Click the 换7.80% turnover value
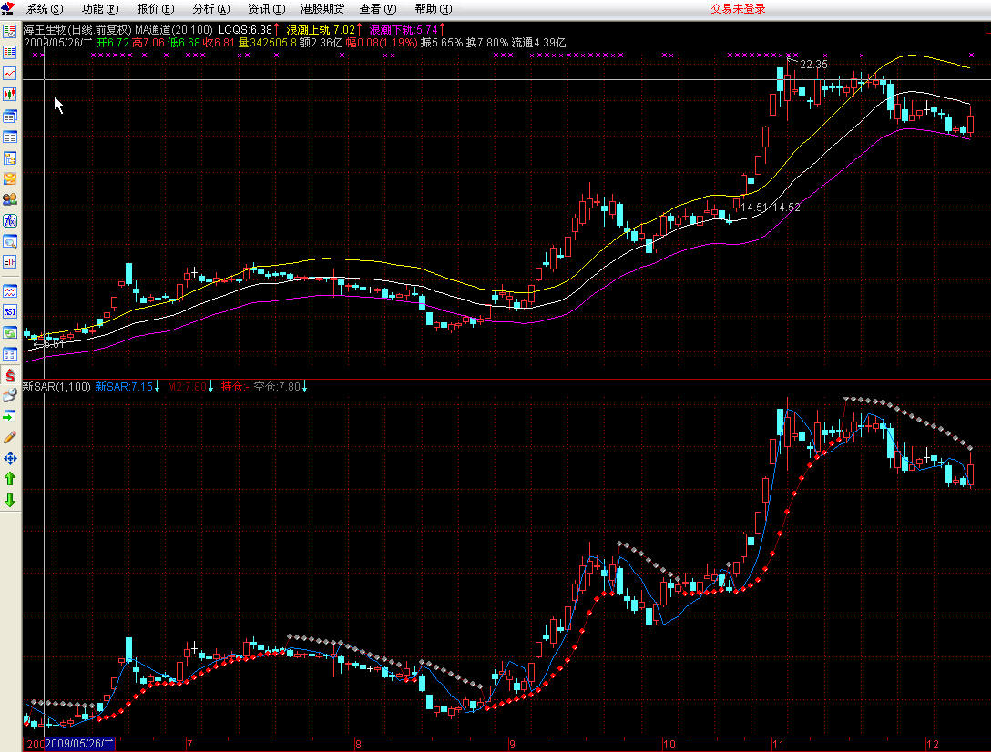 pos(486,43)
